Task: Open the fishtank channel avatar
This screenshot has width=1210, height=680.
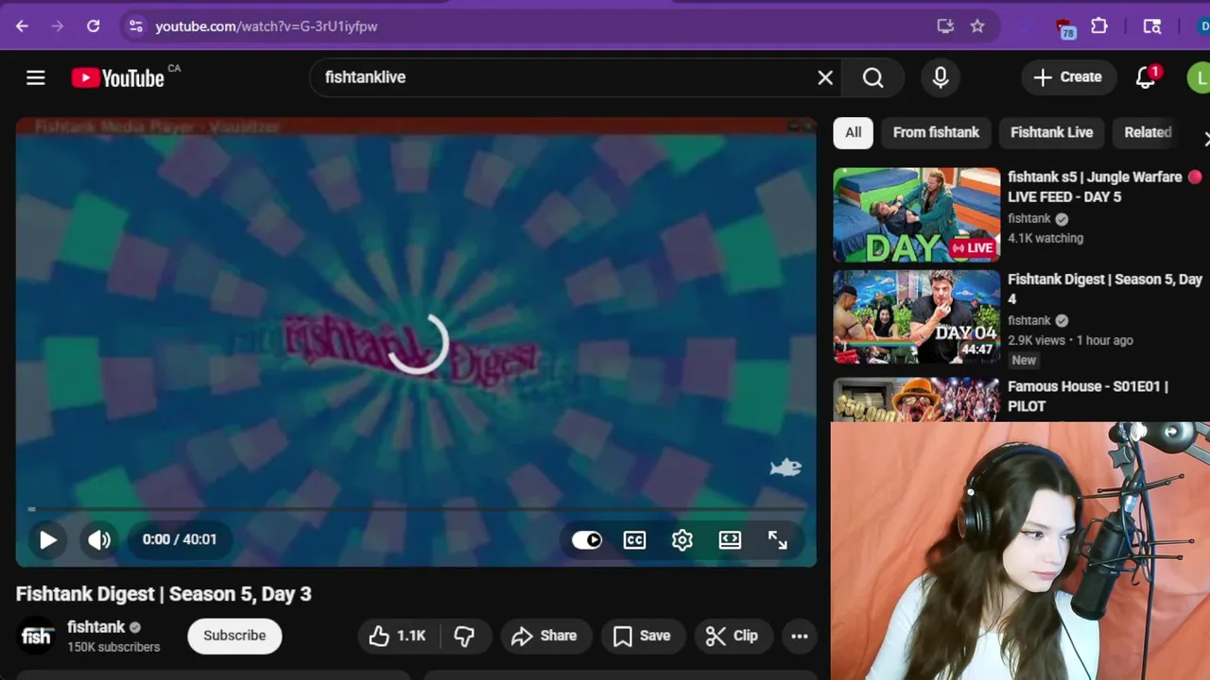Action: (37, 636)
